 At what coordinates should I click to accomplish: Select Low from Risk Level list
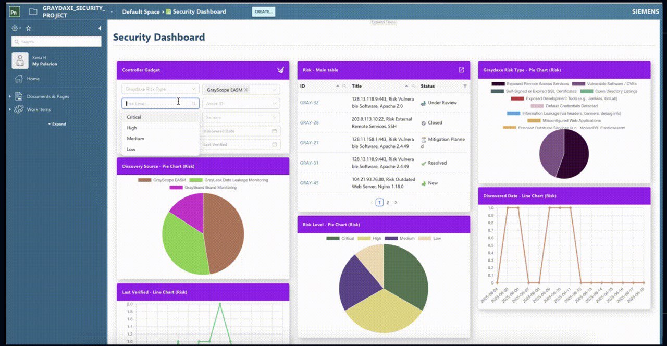click(160, 149)
